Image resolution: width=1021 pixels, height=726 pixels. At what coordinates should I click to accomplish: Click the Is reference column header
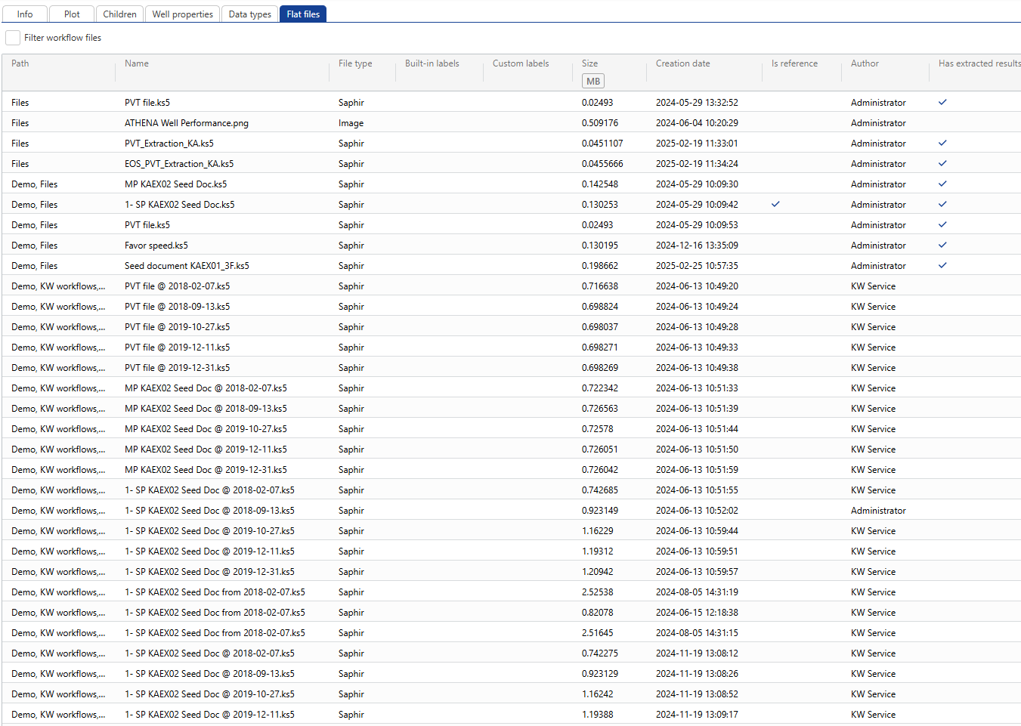(794, 63)
